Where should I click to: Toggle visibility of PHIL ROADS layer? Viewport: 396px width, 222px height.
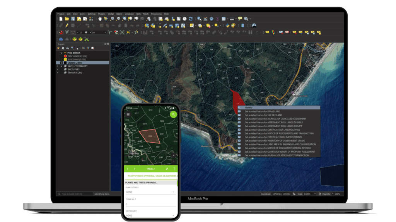[61, 53]
